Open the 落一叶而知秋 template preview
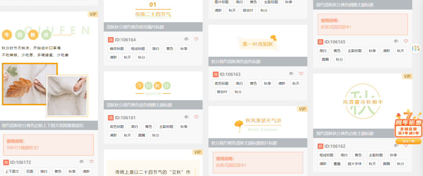The width and height of the screenshot is (423, 176). (x=258, y=41)
